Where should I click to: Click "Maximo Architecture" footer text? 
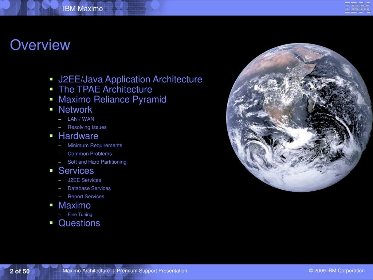86,271
